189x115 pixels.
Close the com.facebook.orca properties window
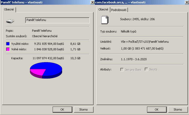[187, 2]
